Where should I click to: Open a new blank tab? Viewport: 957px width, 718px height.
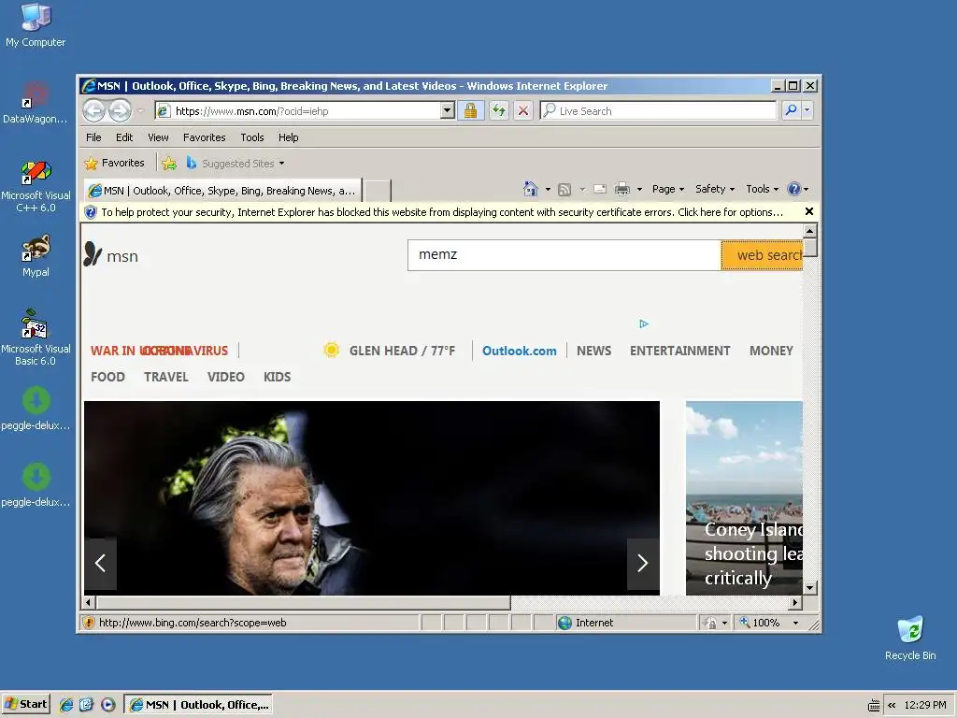(x=378, y=191)
